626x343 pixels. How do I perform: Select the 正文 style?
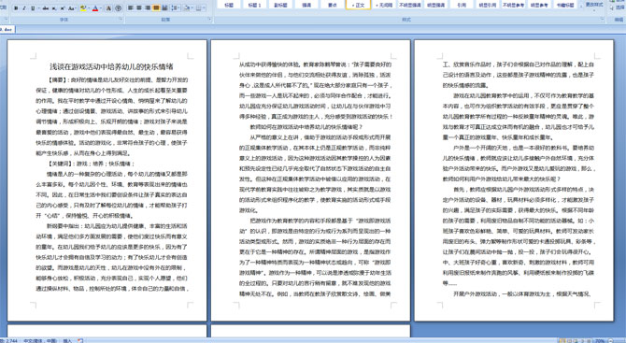358,5
